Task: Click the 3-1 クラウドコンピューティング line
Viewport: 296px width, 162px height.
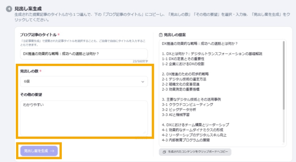Action: coord(187,104)
